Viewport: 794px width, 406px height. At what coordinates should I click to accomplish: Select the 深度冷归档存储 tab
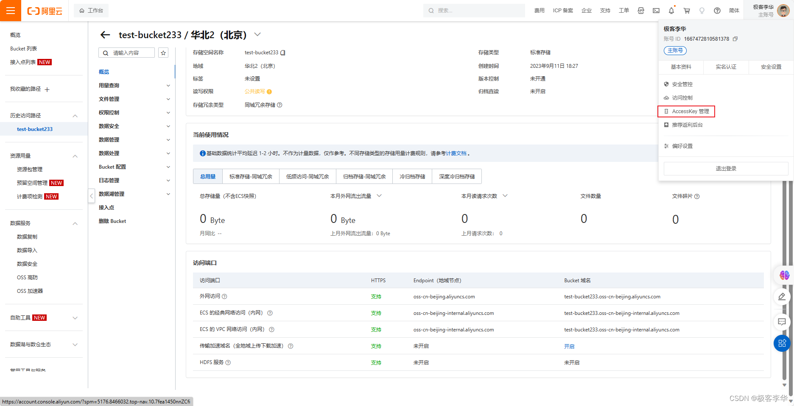tap(457, 176)
